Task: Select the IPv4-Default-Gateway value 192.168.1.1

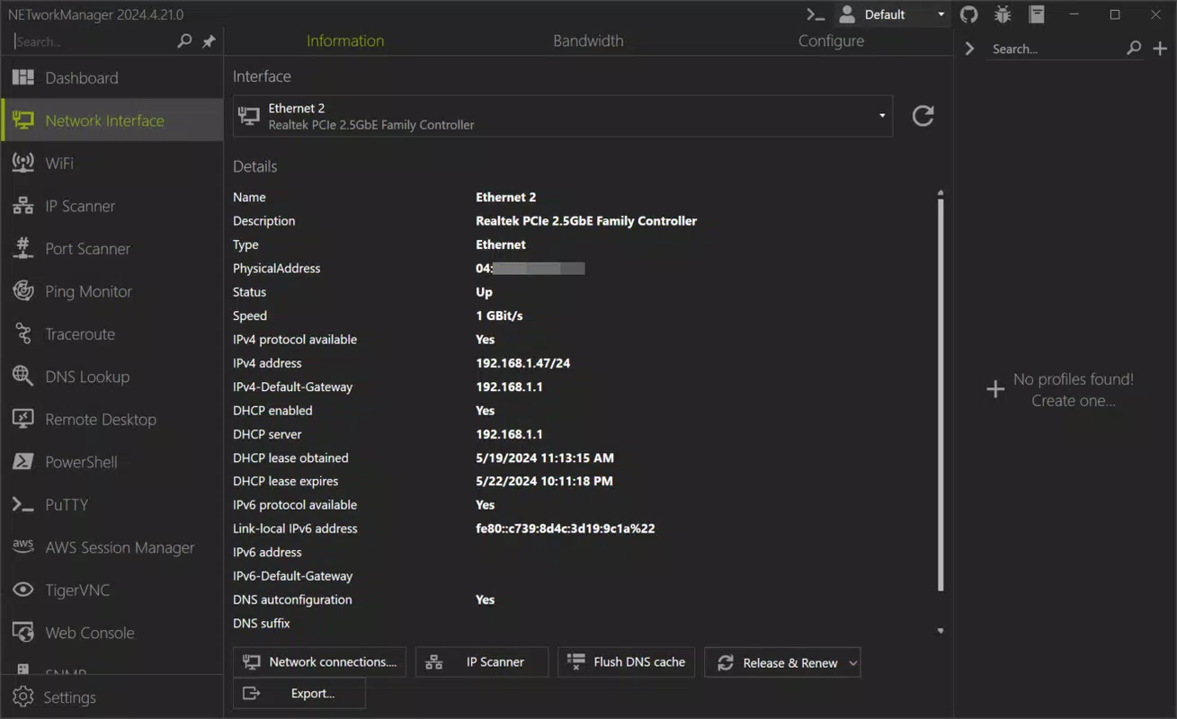Action: pos(510,386)
